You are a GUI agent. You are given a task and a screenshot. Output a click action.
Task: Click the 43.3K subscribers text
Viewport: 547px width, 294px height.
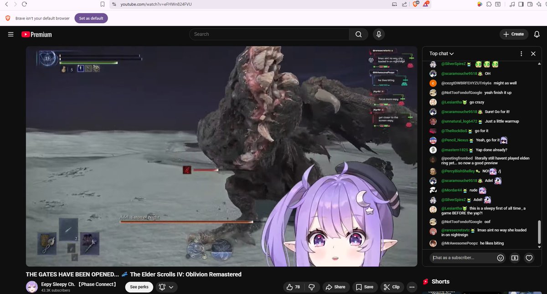[x=56, y=290]
